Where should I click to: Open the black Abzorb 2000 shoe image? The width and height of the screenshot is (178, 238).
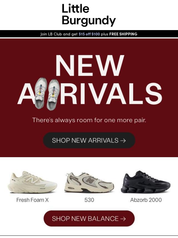point(145,182)
